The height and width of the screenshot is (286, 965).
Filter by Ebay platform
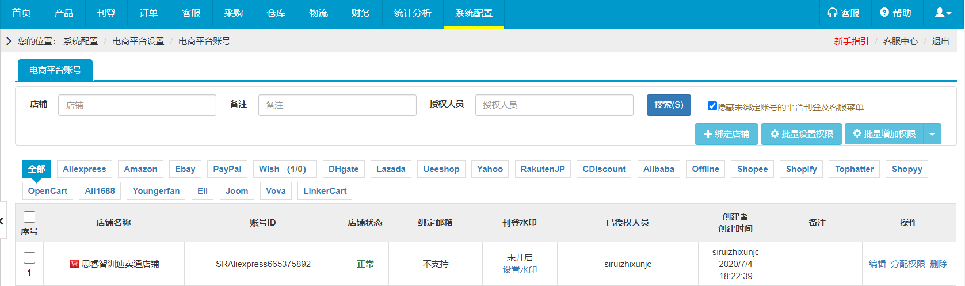185,169
